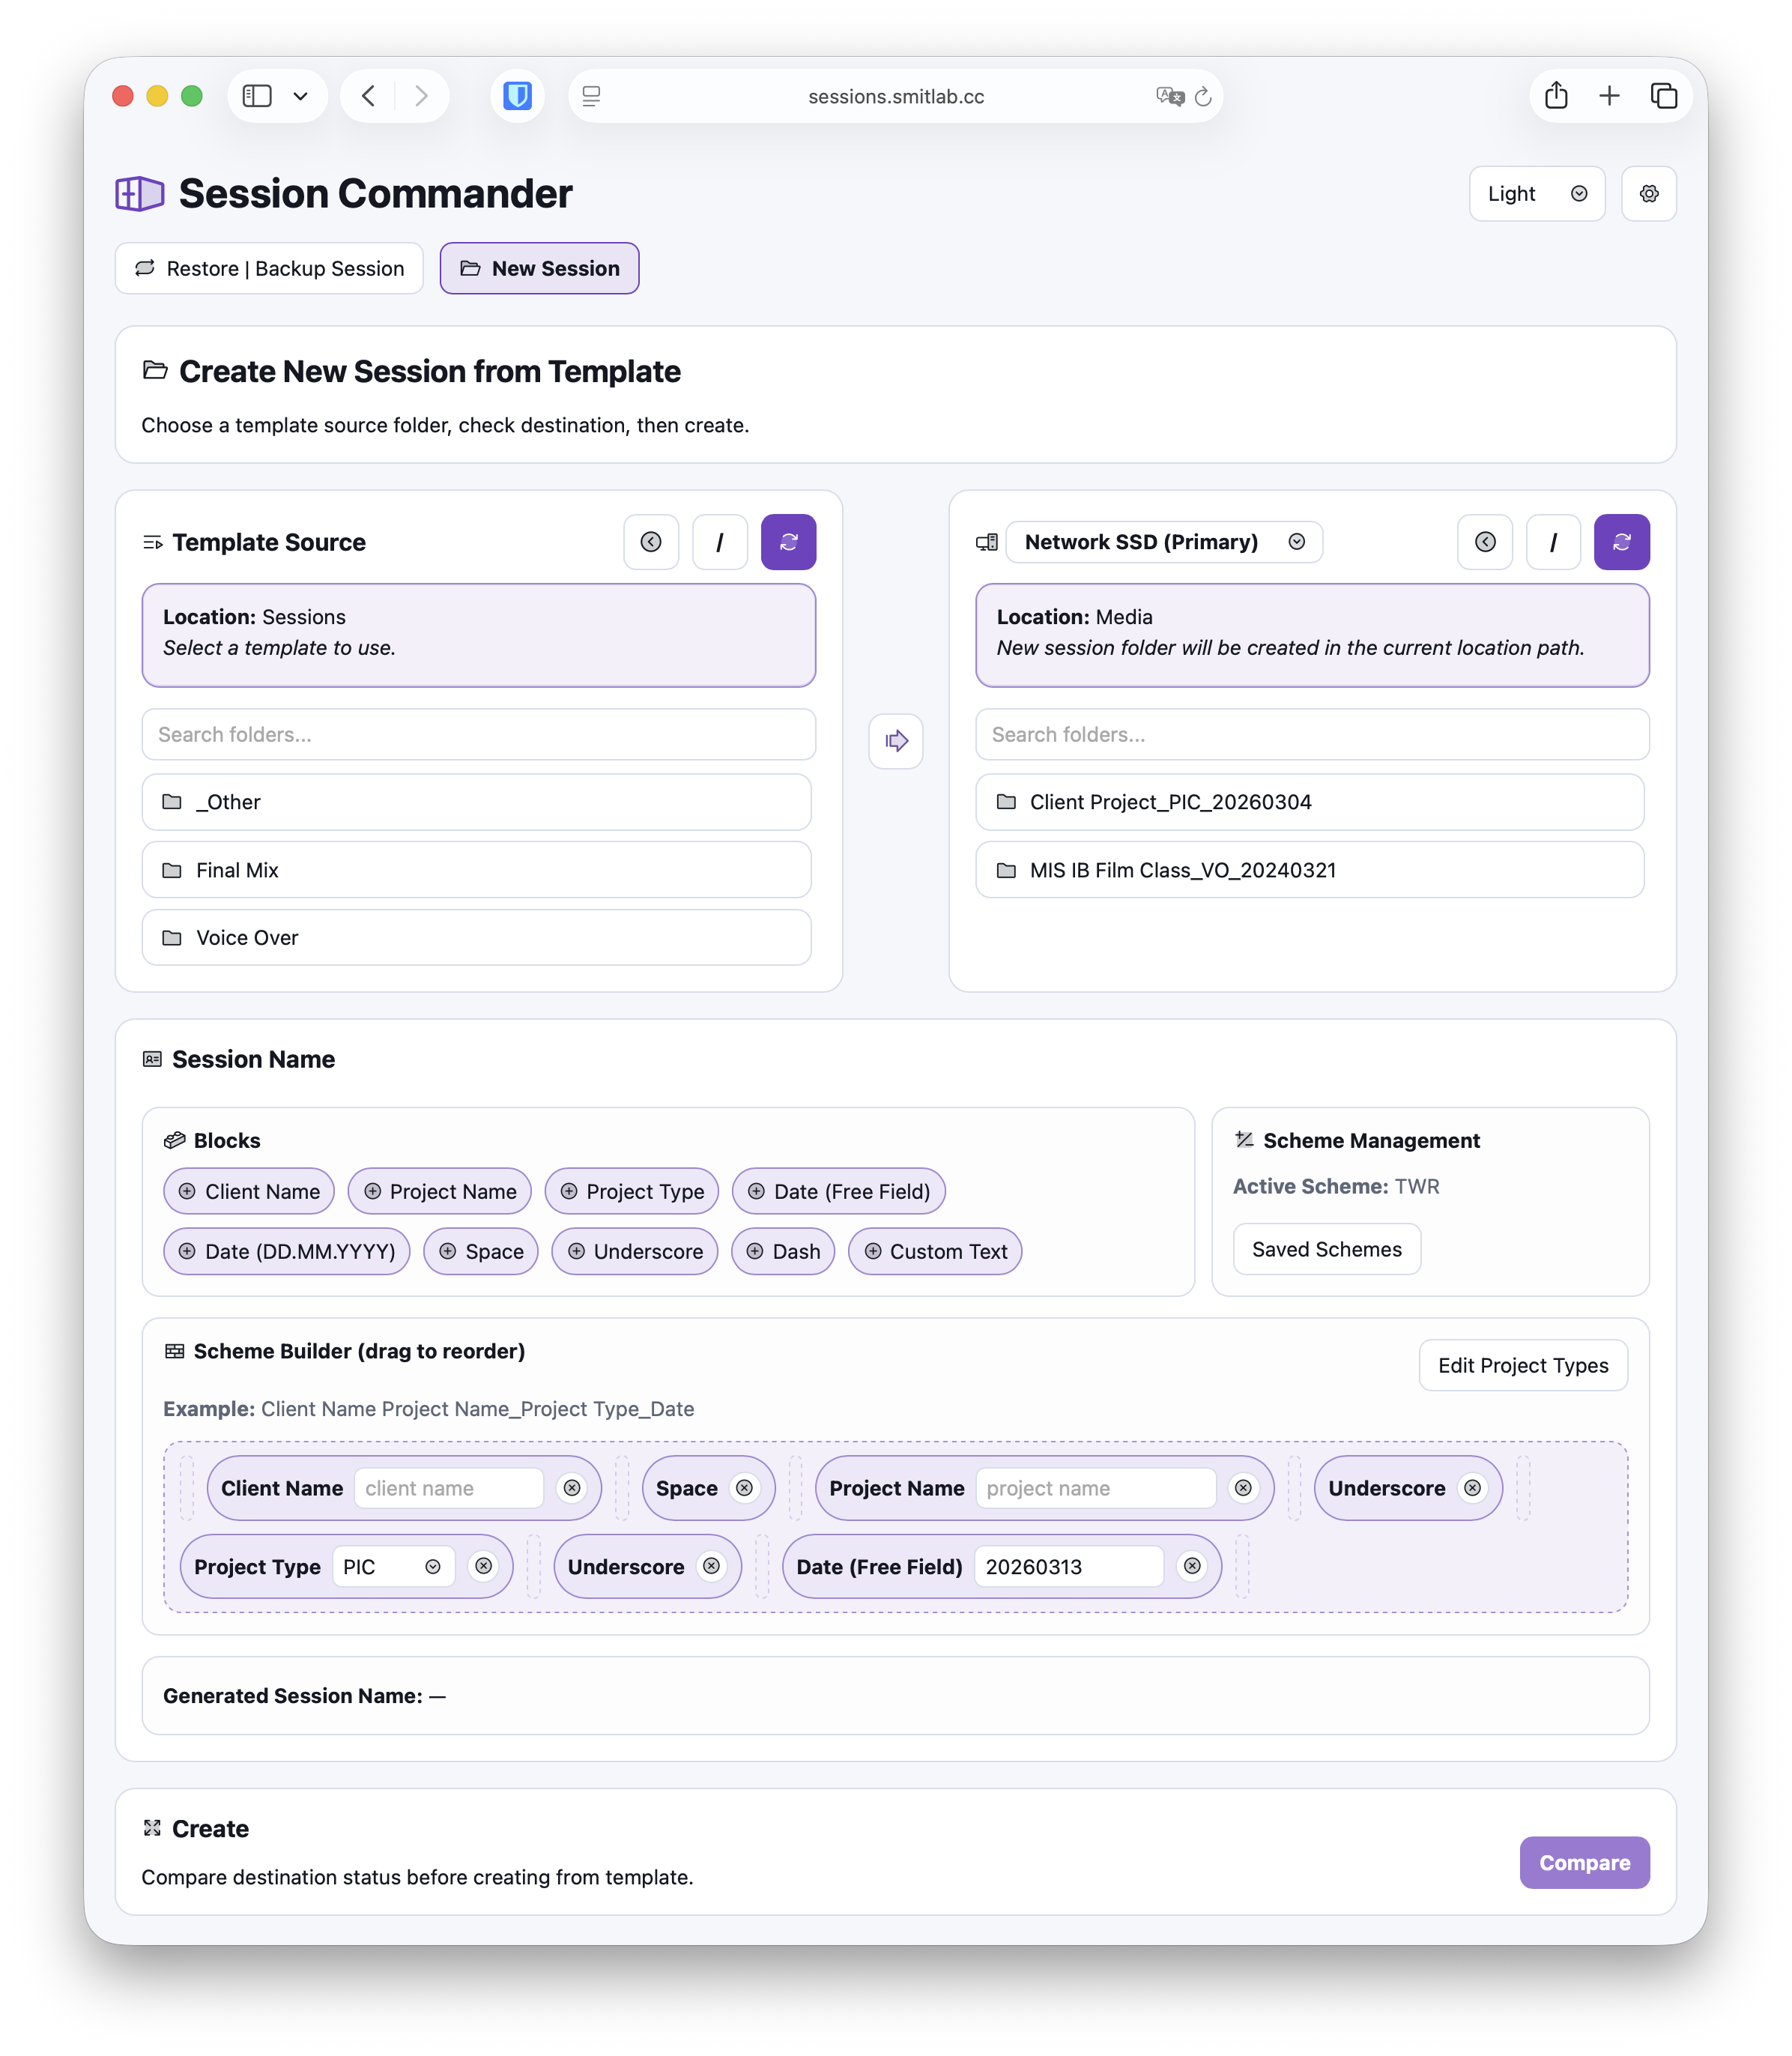The height and width of the screenshot is (2056, 1792).
Task: Open the Light theme selector
Action: 1537,193
